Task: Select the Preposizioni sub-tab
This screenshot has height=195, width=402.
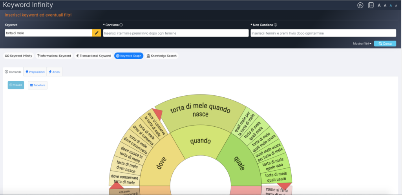Action: tap(35, 72)
